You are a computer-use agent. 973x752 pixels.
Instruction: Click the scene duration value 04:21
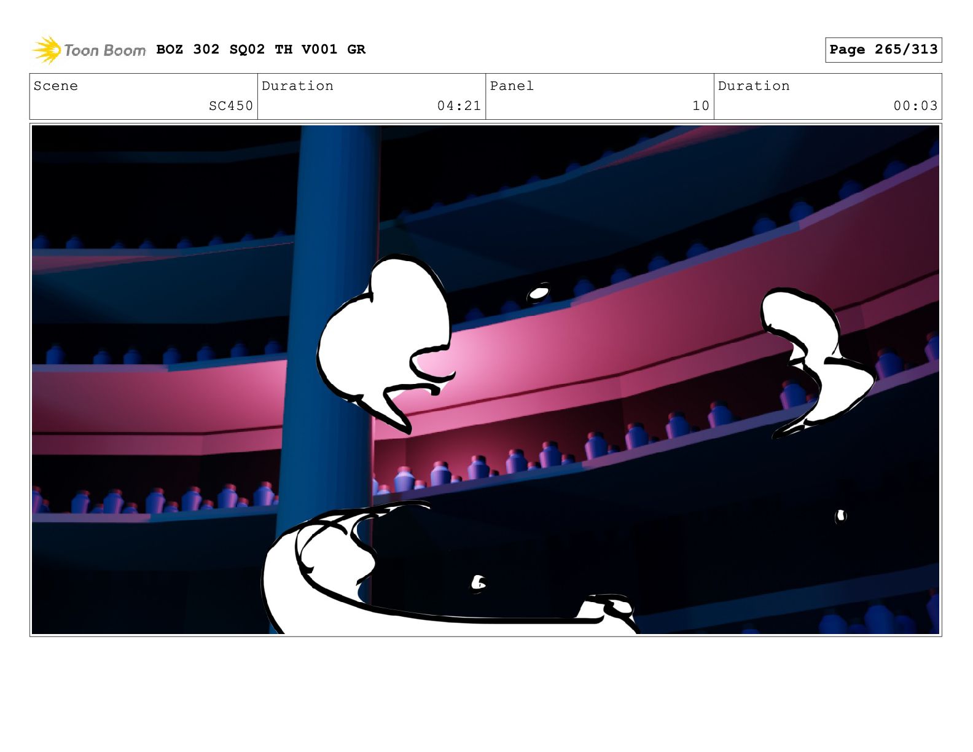[458, 106]
